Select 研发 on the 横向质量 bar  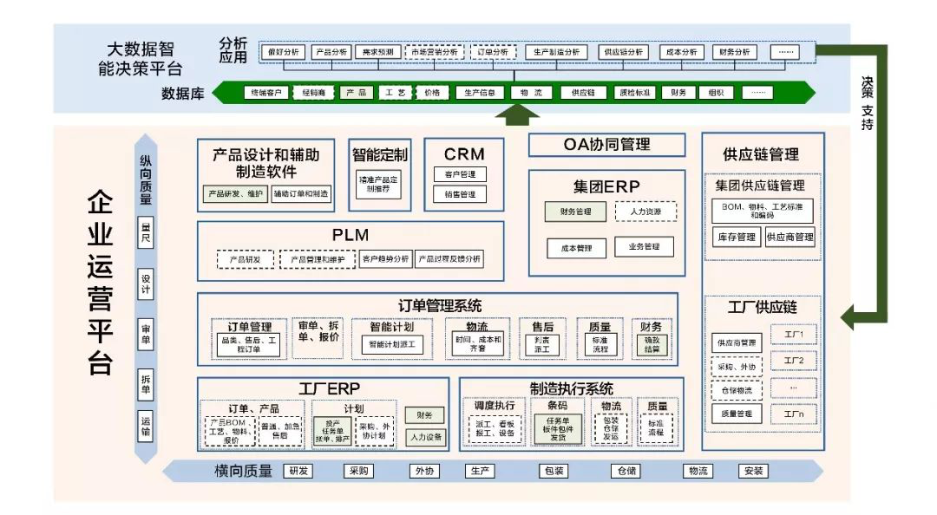[298, 472]
